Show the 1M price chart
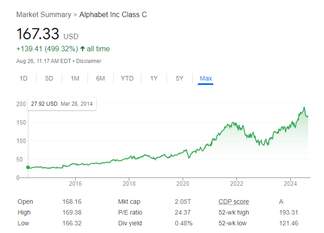Image resolution: width=324 pixels, height=233 pixels. (x=75, y=78)
